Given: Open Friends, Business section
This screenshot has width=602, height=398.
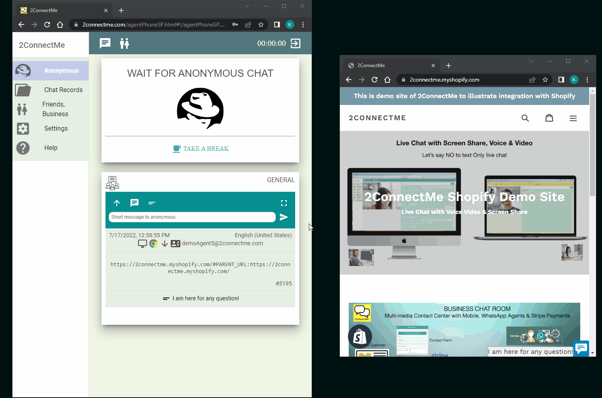Looking at the screenshot, I should point(51,109).
